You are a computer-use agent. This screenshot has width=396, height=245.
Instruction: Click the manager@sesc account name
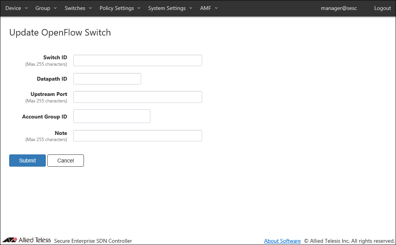pos(339,8)
